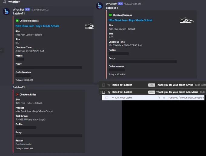
Task: Star the Jonathon order email
Action: [164, 98]
